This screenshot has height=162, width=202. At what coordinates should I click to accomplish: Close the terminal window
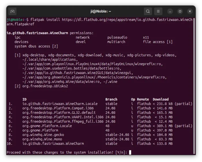click(x=190, y=11)
